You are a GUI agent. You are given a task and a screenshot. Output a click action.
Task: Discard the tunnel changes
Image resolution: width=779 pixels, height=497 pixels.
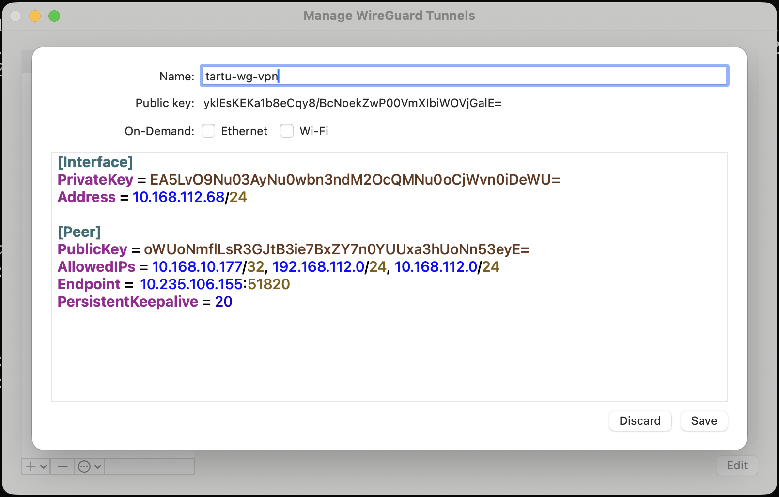639,421
